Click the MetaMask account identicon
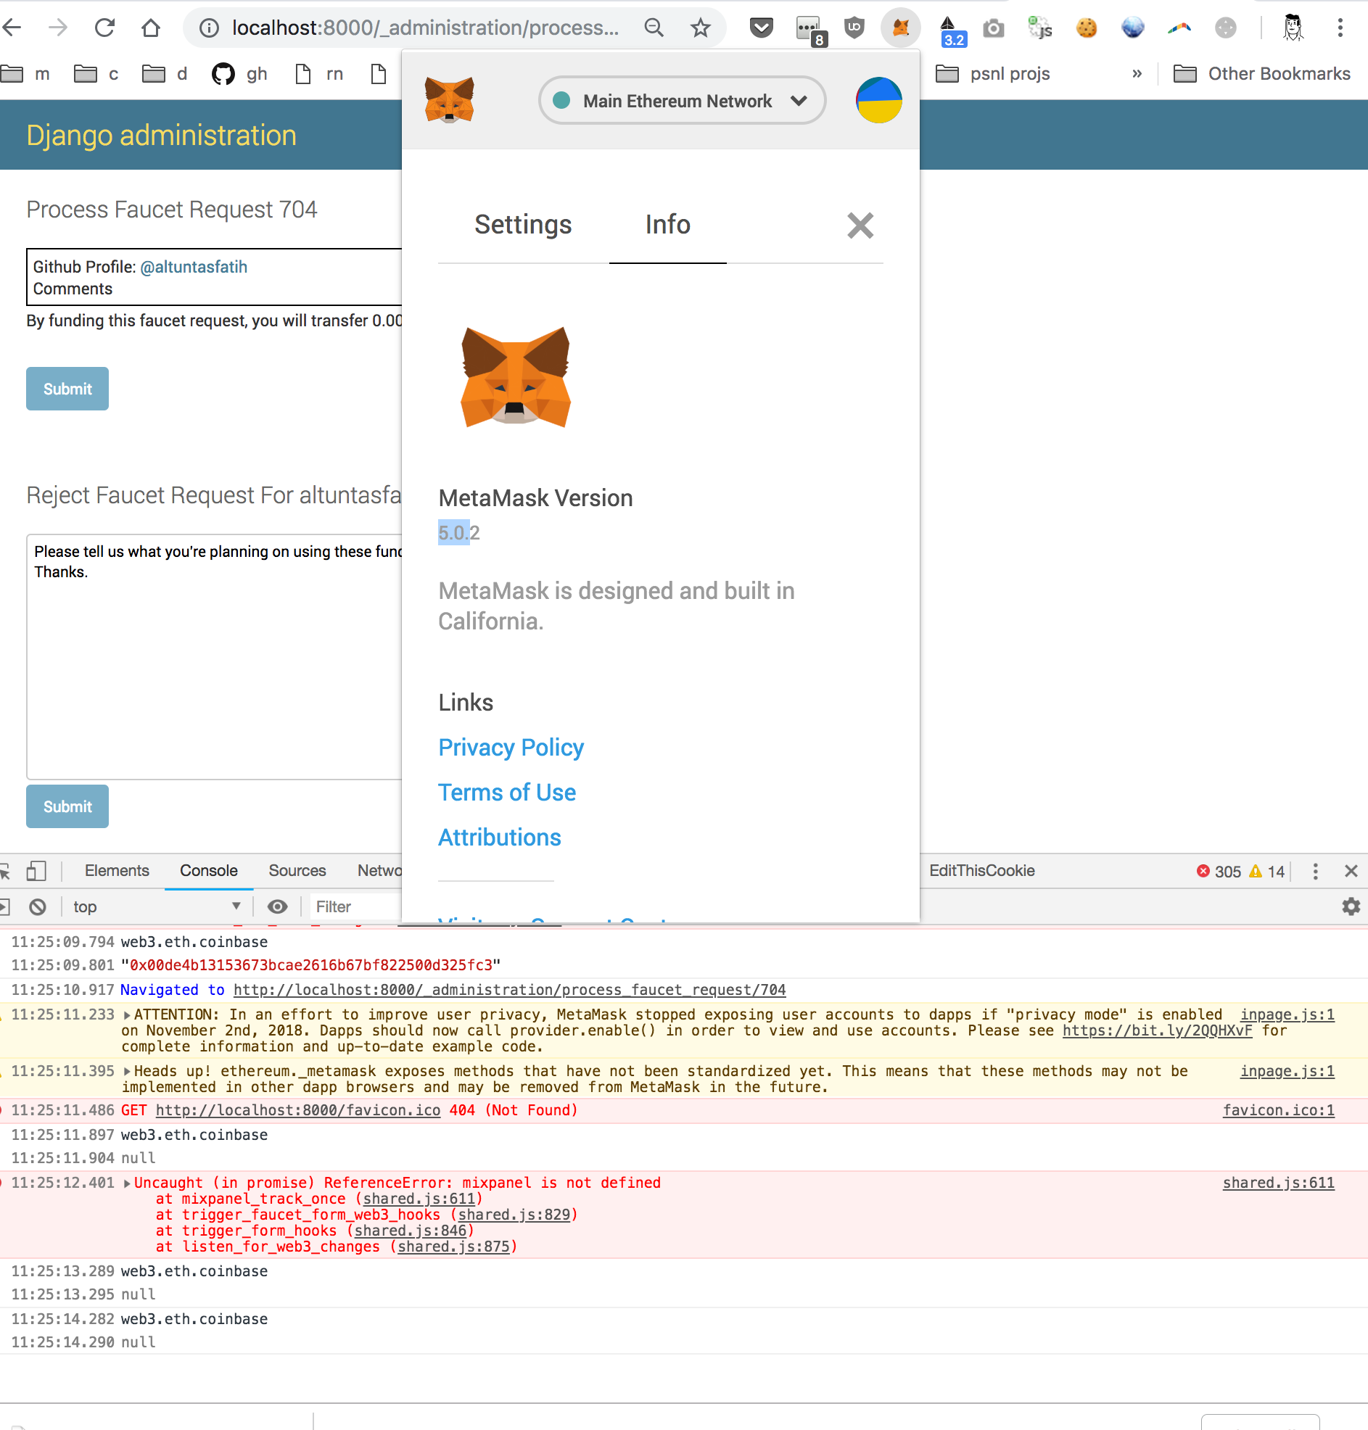The height and width of the screenshot is (1430, 1368). click(878, 101)
